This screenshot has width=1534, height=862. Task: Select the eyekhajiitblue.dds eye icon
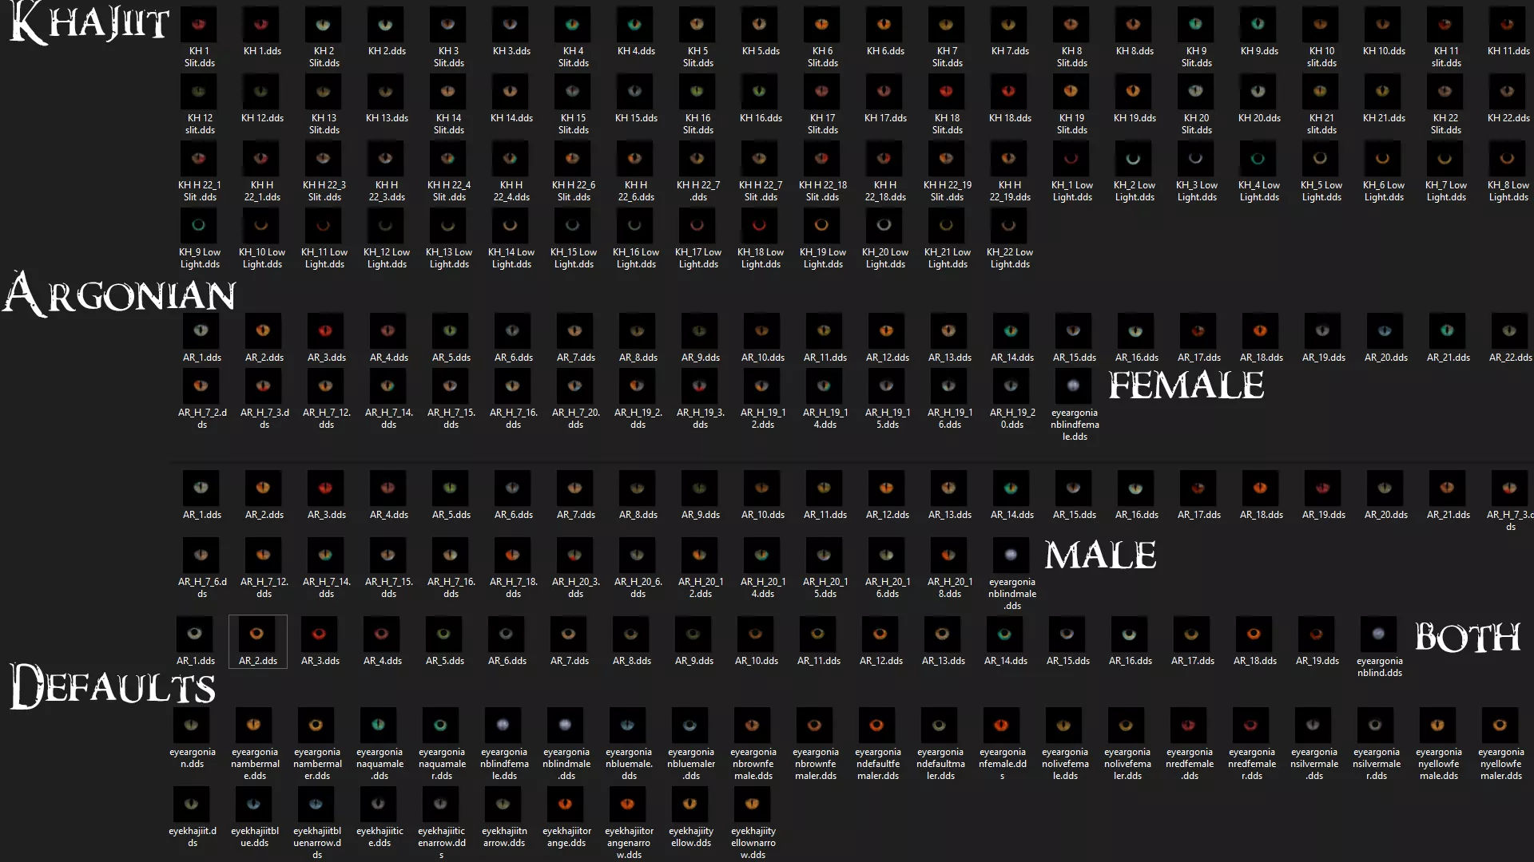point(253,805)
